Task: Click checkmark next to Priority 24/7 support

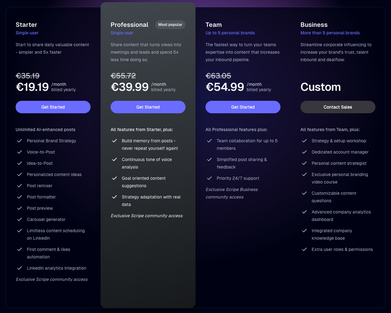Action: point(210,178)
